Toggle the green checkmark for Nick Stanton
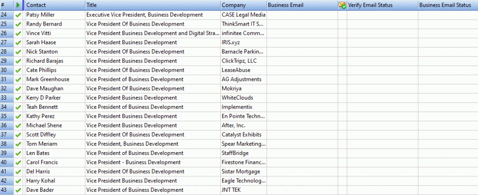Screen dimensions: 478x195 pos(19,52)
